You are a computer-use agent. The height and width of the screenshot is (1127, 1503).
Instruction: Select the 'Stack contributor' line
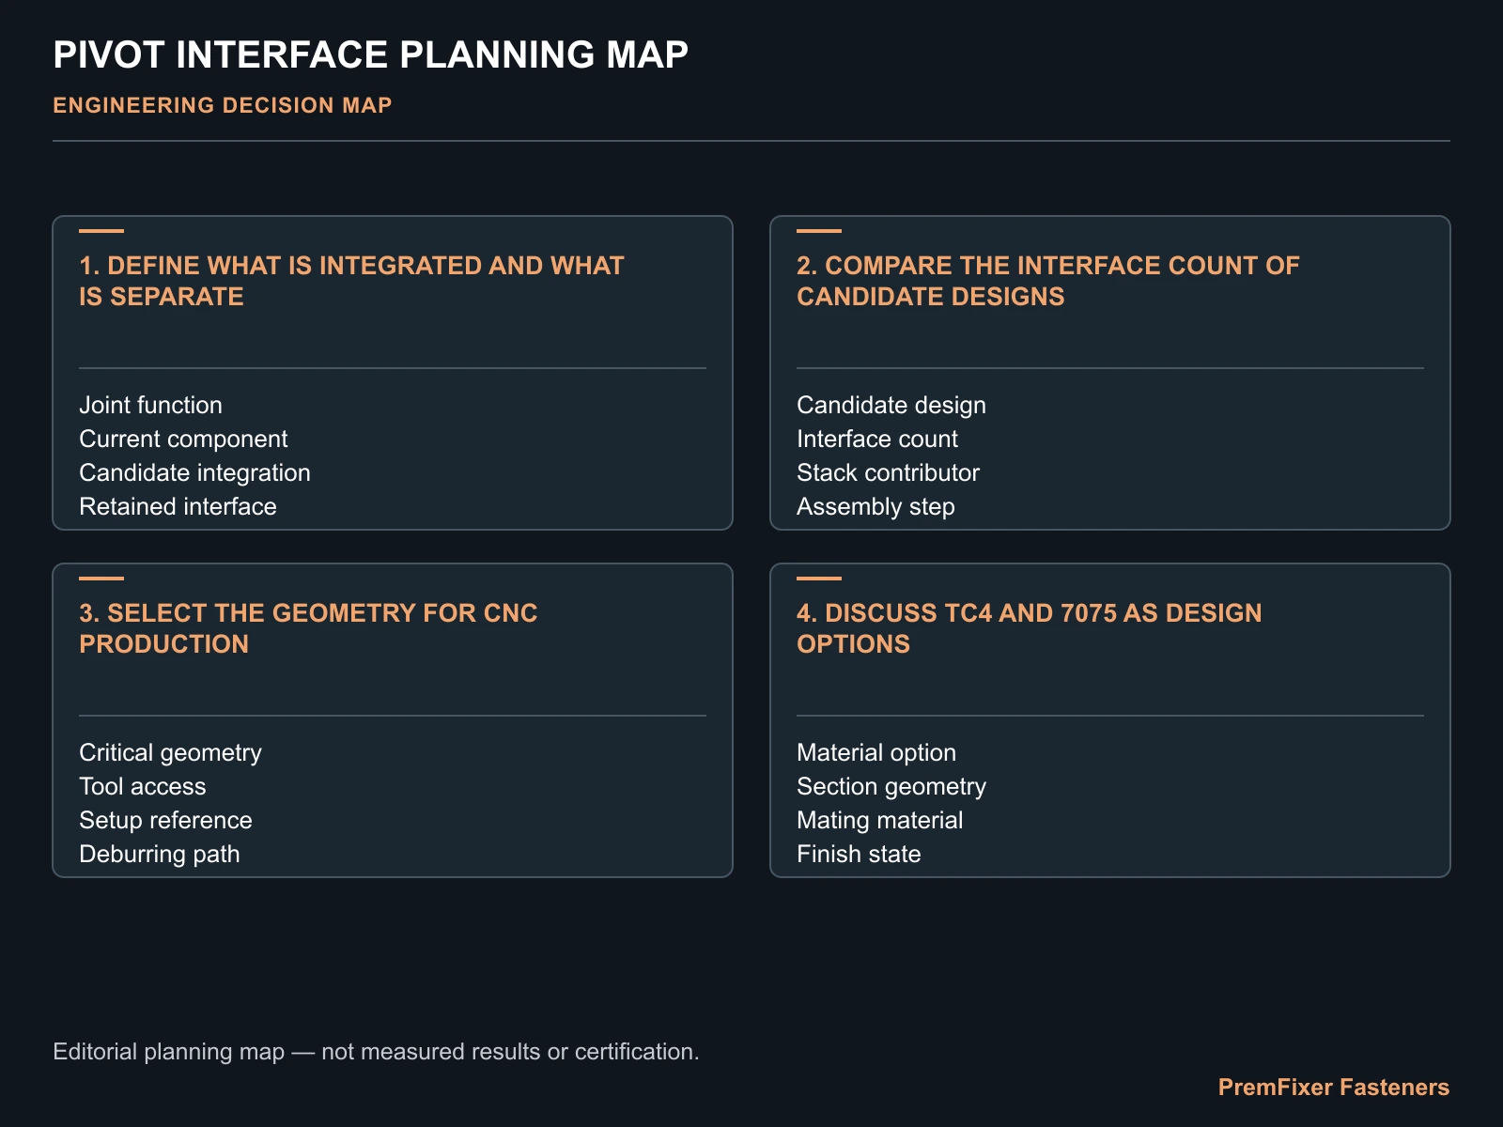click(x=888, y=472)
